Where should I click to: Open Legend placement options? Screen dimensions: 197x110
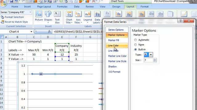(x=87, y=17)
